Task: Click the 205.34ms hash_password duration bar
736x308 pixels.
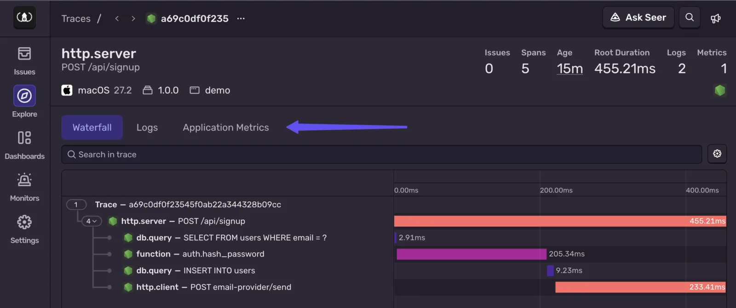Action: pos(471,254)
